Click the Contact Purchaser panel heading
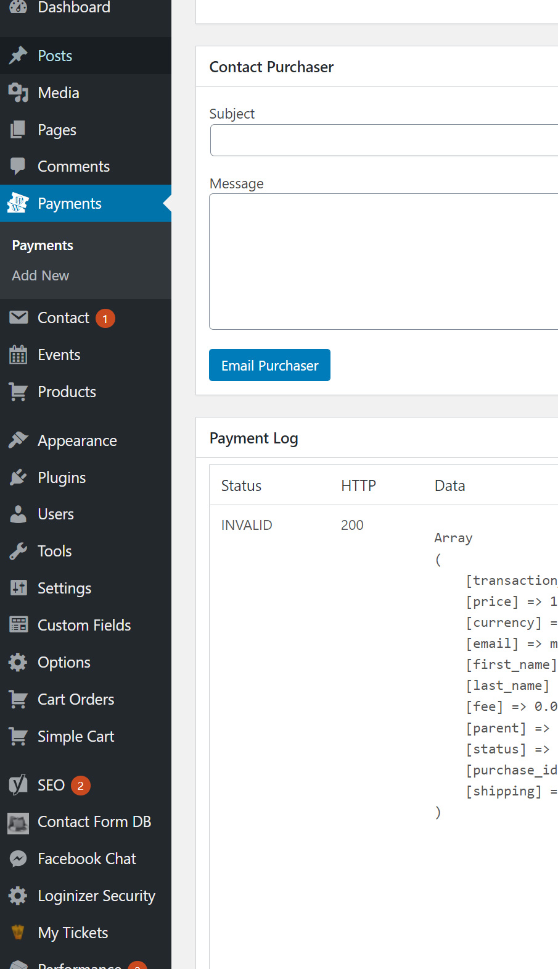 pos(271,67)
